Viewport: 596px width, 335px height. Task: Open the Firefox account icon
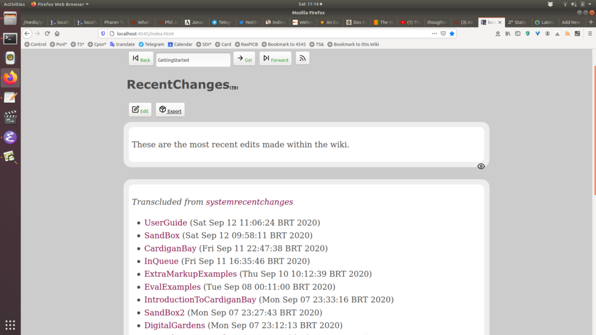[x=547, y=33]
